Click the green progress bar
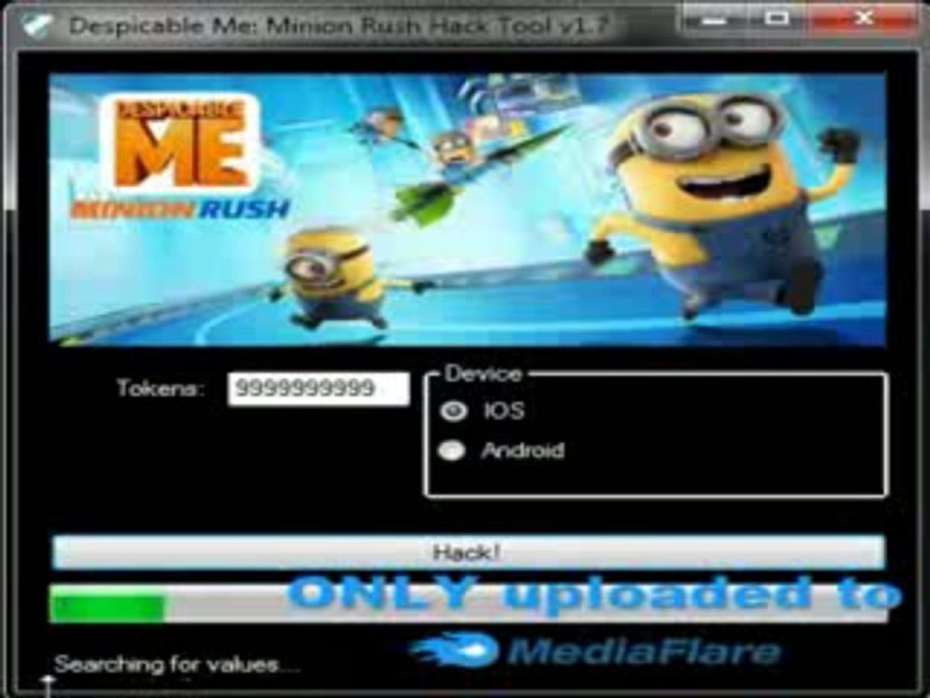Viewport: 930px width, 698px height. point(469,604)
